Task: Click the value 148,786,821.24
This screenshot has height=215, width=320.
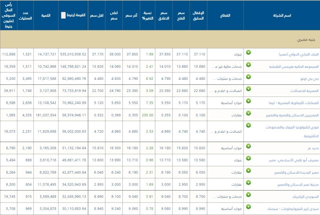Action: click(x=73, y=67)
